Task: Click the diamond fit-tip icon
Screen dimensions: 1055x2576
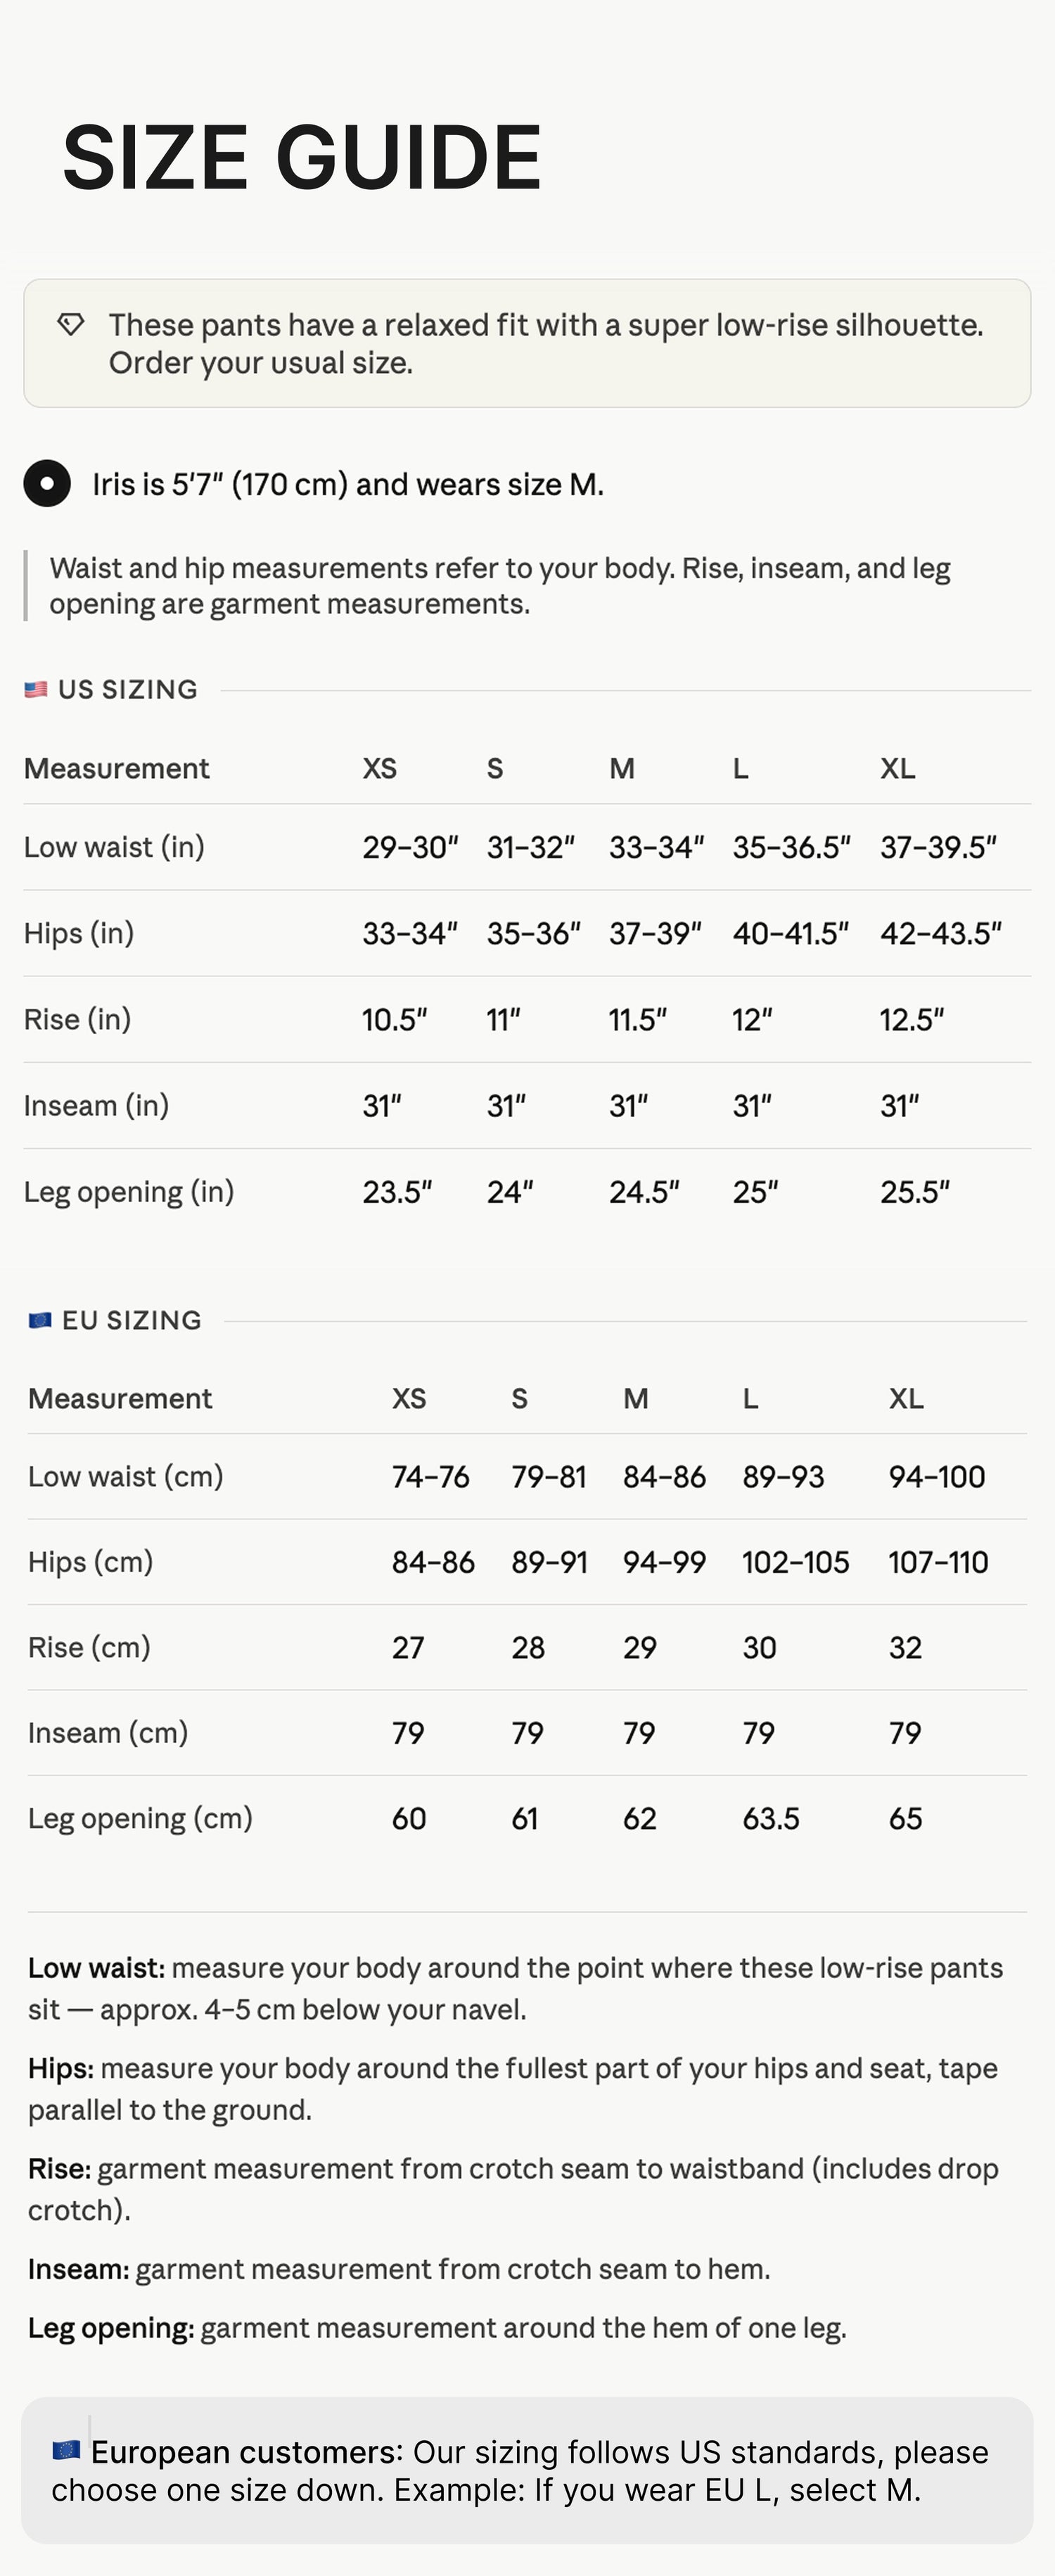Action: [70, 324]
